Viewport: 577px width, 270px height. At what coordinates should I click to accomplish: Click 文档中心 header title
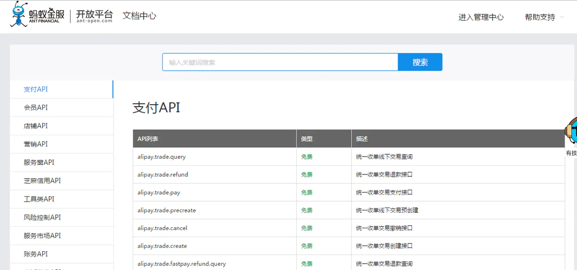(x=139, y=15)
